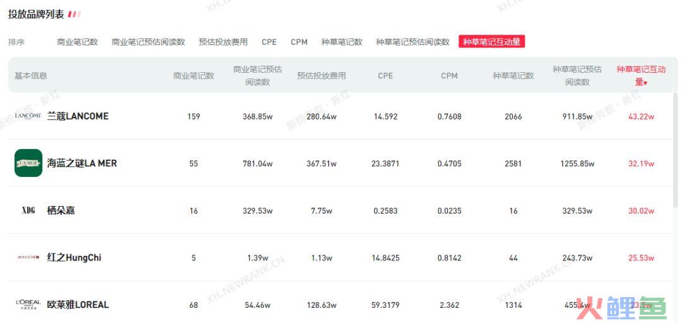682x323 pixels.
Task: Click LOREAL's 1314 notes value
Action: [513, 305]
